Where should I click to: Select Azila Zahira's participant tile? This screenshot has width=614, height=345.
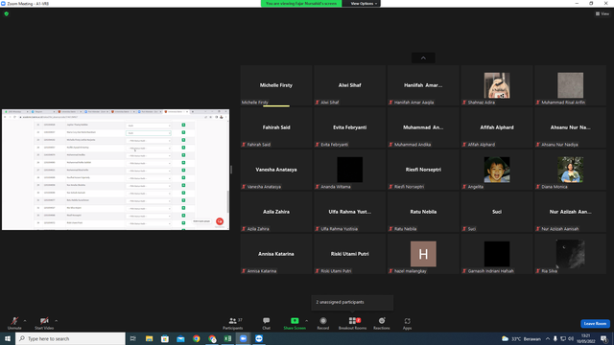pos(276,212)
